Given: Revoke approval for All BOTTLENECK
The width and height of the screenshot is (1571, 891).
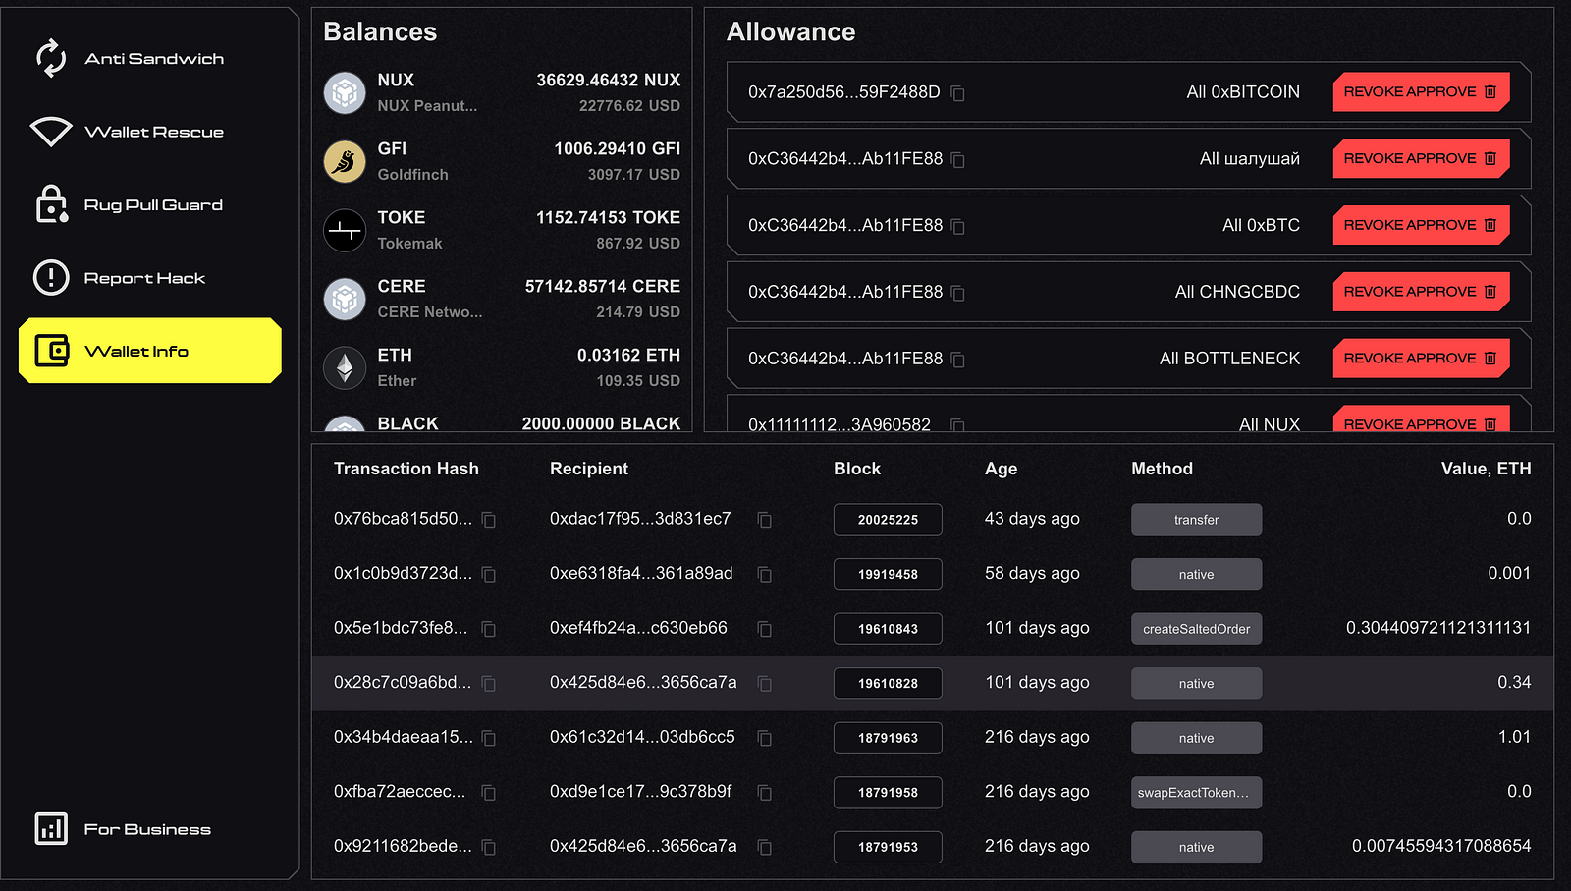Looking at the screenshot, I should tap(1421, 359).
